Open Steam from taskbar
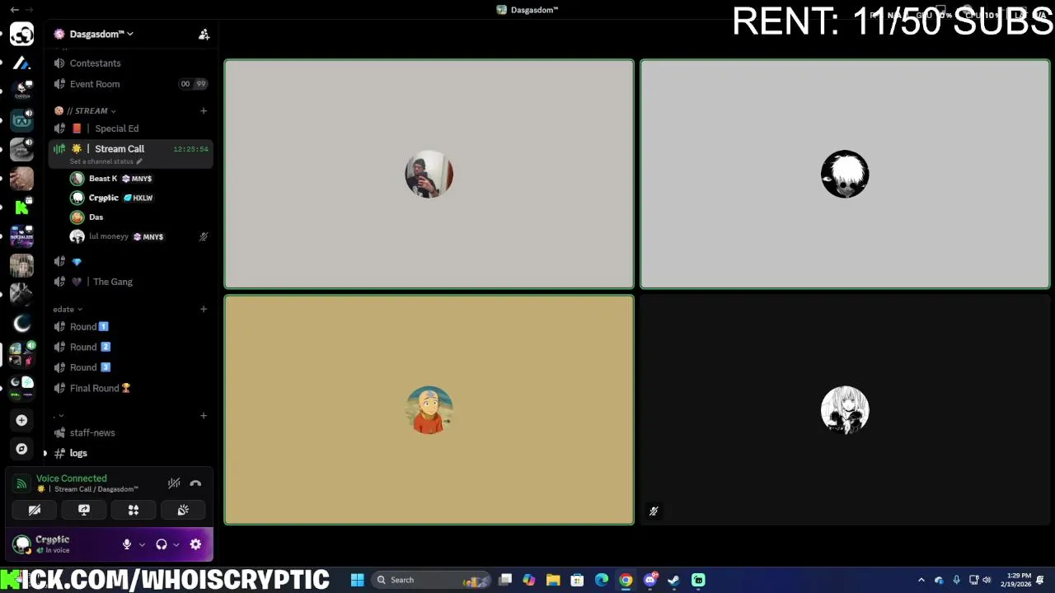Image resolution: width=1055 pixels, height=593 pixels. tap(674, 580)
